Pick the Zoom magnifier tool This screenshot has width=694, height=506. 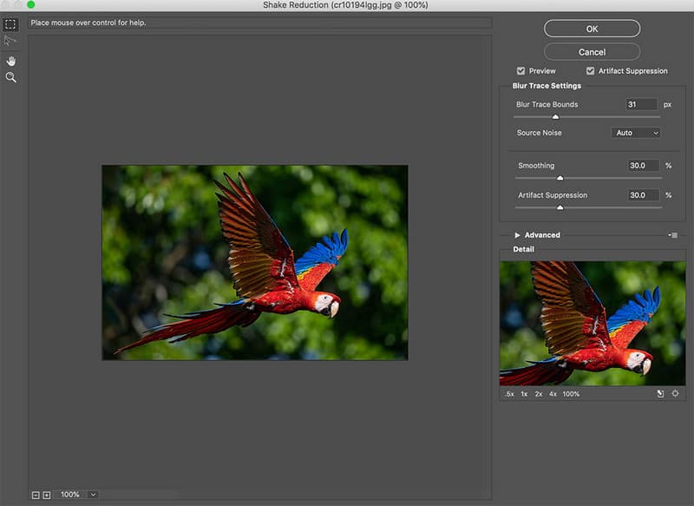pyautogui.click(x=11, y=78)
